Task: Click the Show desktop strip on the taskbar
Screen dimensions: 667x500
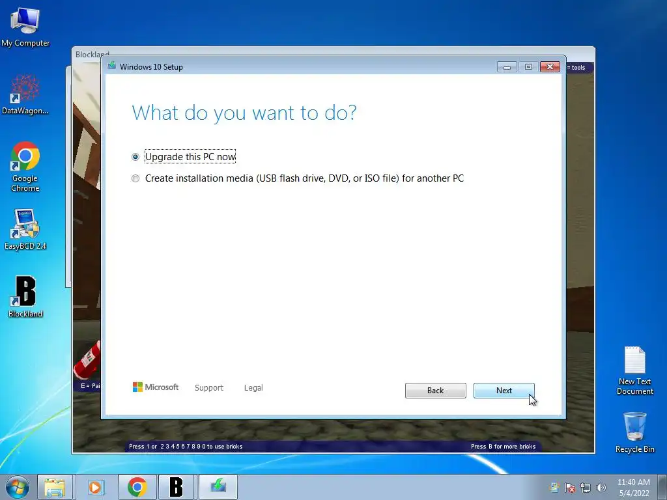Action: pyautogui.click(x=662, y=487)
